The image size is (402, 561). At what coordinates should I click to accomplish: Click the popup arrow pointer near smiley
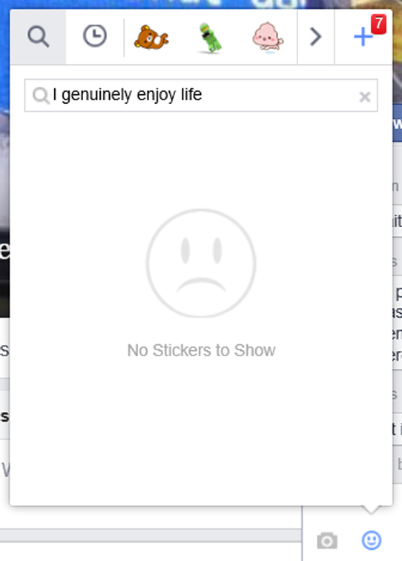point(371,510)
